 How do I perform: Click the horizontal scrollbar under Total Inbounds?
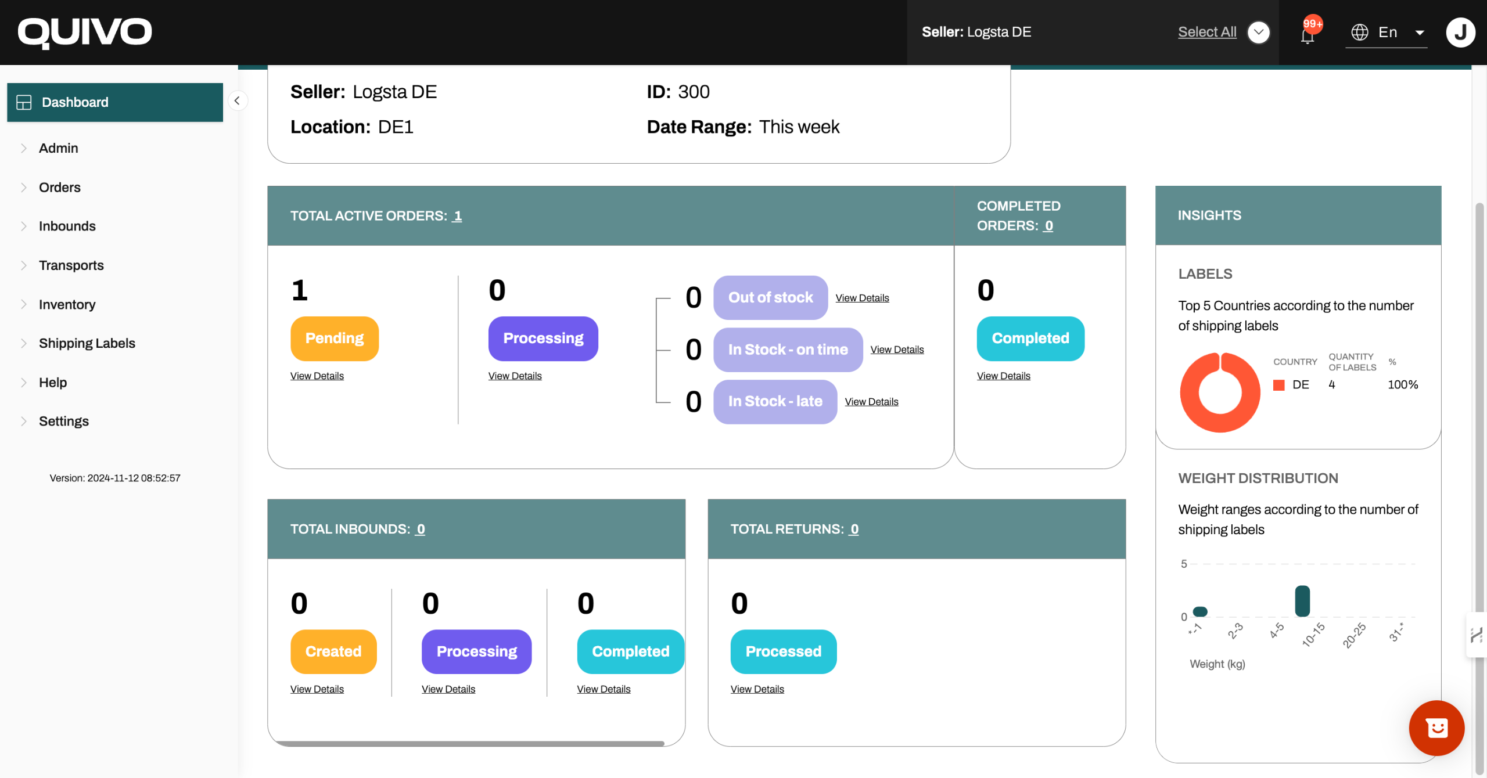point(470,743)
